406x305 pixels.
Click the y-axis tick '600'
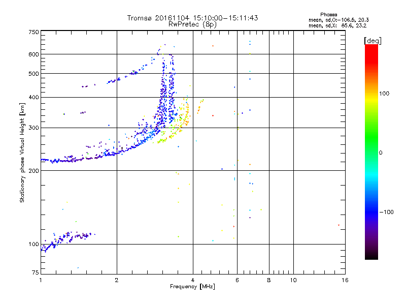33,54
